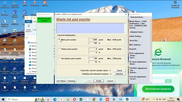Screen dimensions: 182x102
Task: Open the Spark AR Studio desktop icon
Action: (15, 5)
